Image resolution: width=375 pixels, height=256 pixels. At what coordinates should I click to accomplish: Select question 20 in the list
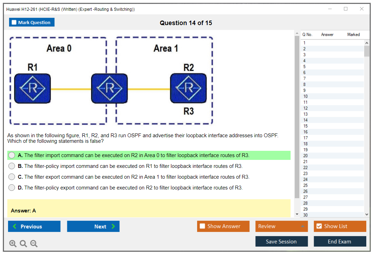tap(306, 156)
